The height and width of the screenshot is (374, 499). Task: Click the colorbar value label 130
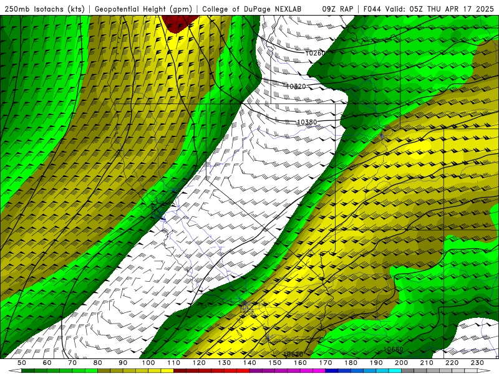pyautogui.click(x=225, y=363)
